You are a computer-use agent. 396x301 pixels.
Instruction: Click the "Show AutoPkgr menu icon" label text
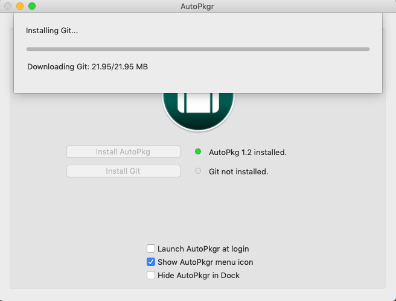click(205, 262)
